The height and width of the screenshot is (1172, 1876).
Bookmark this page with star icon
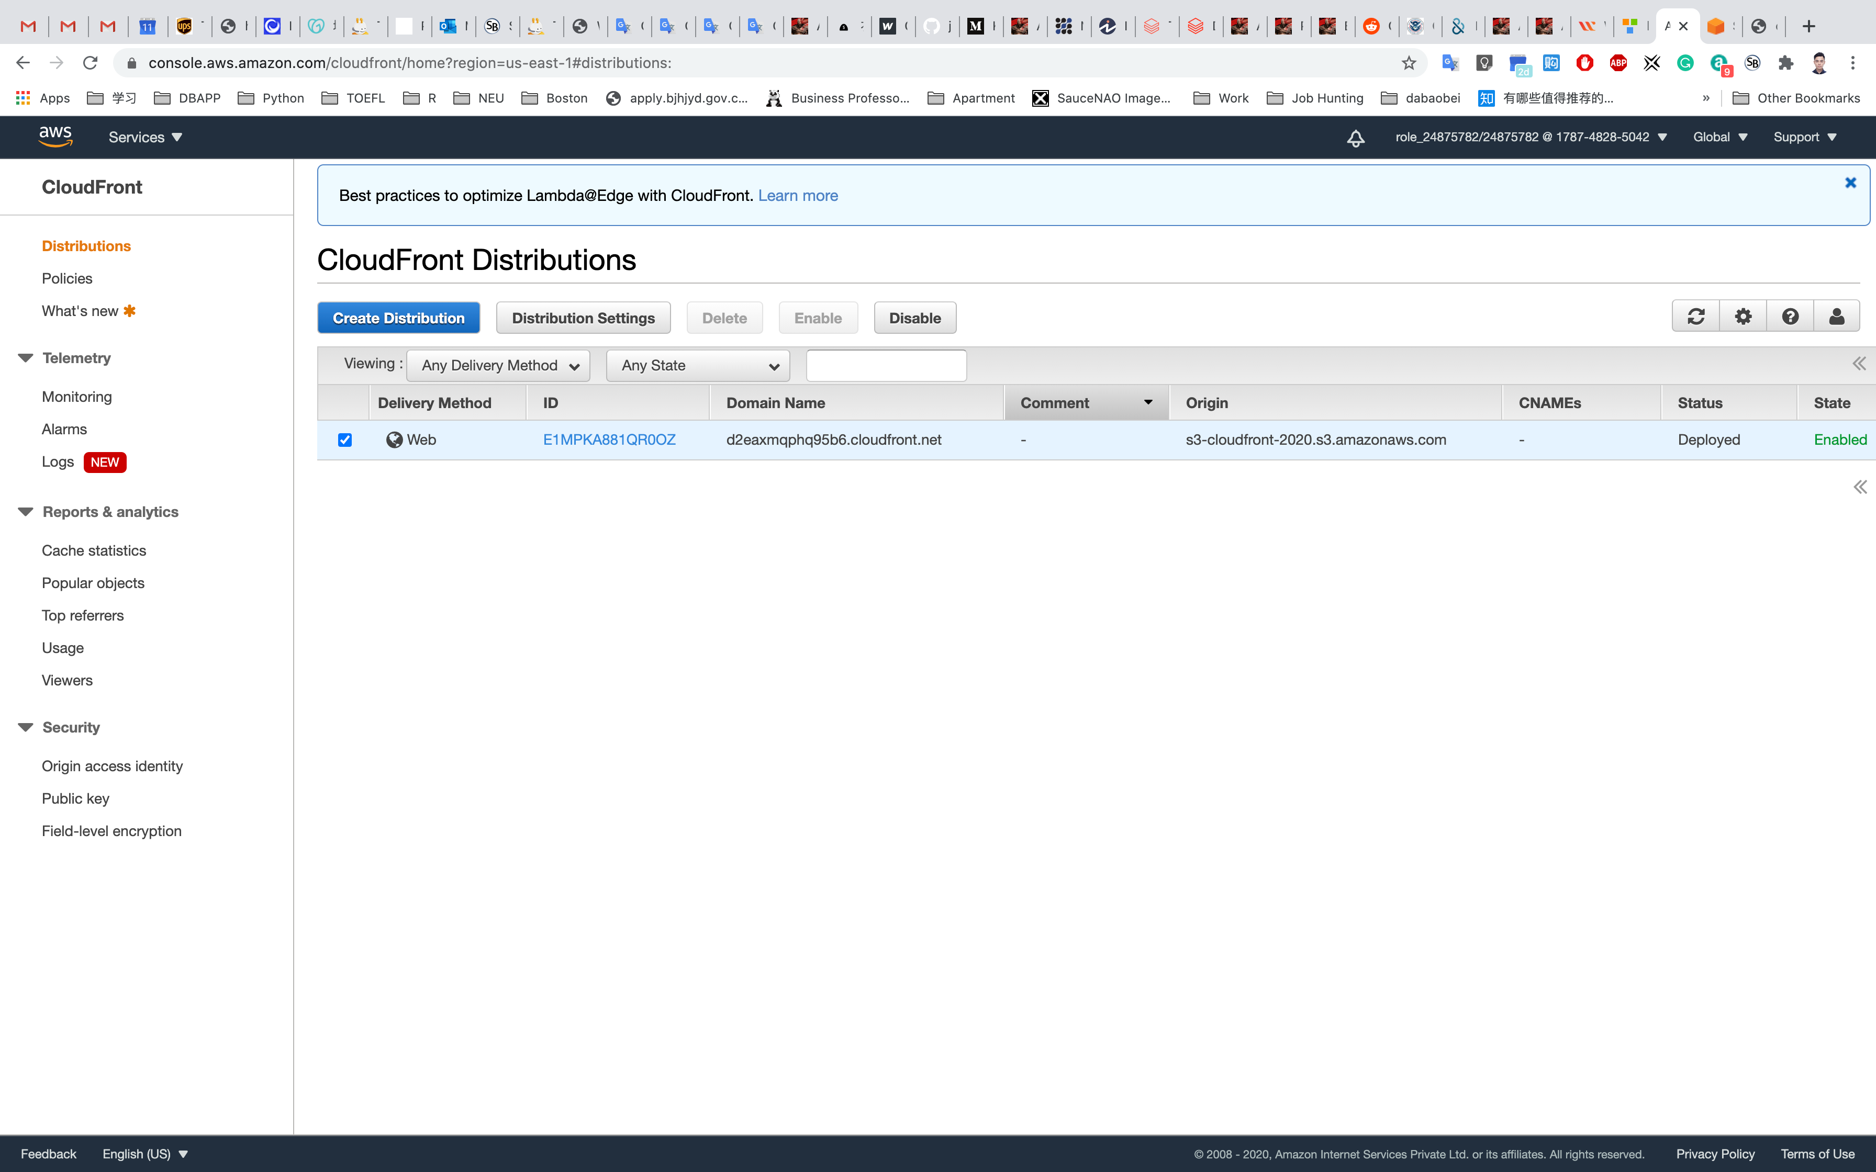coord(1409,63)
